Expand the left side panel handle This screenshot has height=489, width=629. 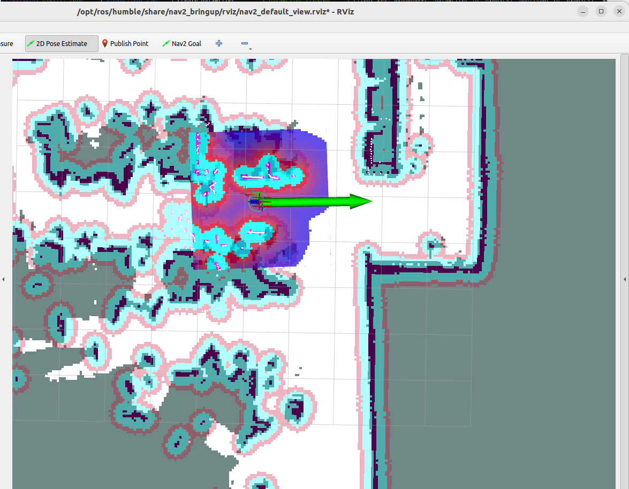pos(3,279)
